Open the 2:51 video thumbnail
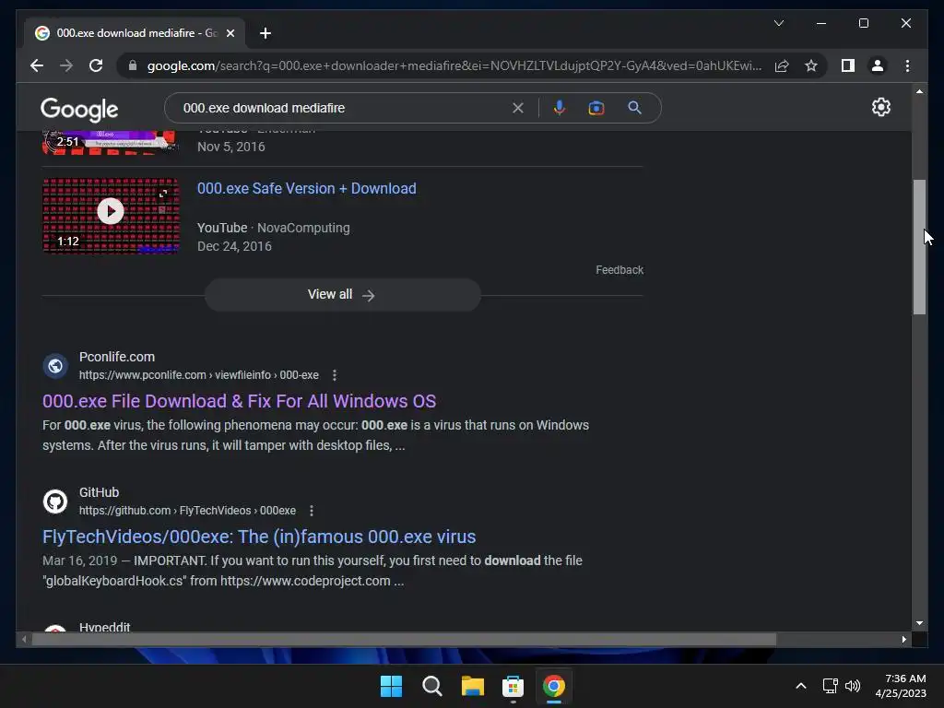This screenshot has height=708, width=944. pyautogui.click(x=111, y=142)
